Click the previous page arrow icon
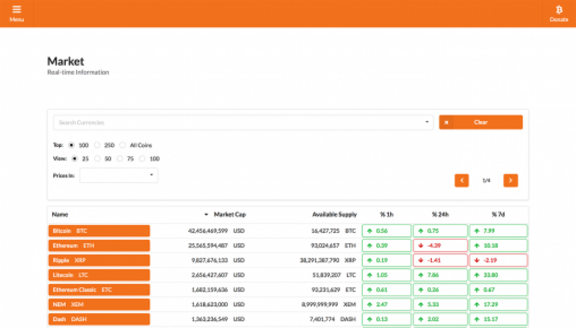This screenshot has height=328, width=576. coord(461,181)
